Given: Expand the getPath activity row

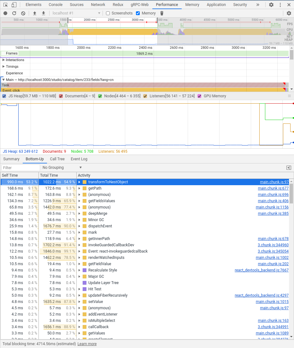Looking at the screenshot, I should tap(79, 188).
